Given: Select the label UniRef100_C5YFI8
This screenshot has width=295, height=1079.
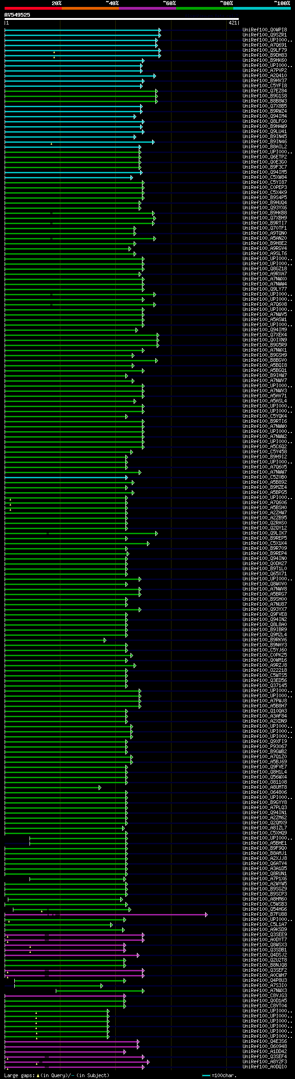Looking at the screenshot, I should coord(265,86).
